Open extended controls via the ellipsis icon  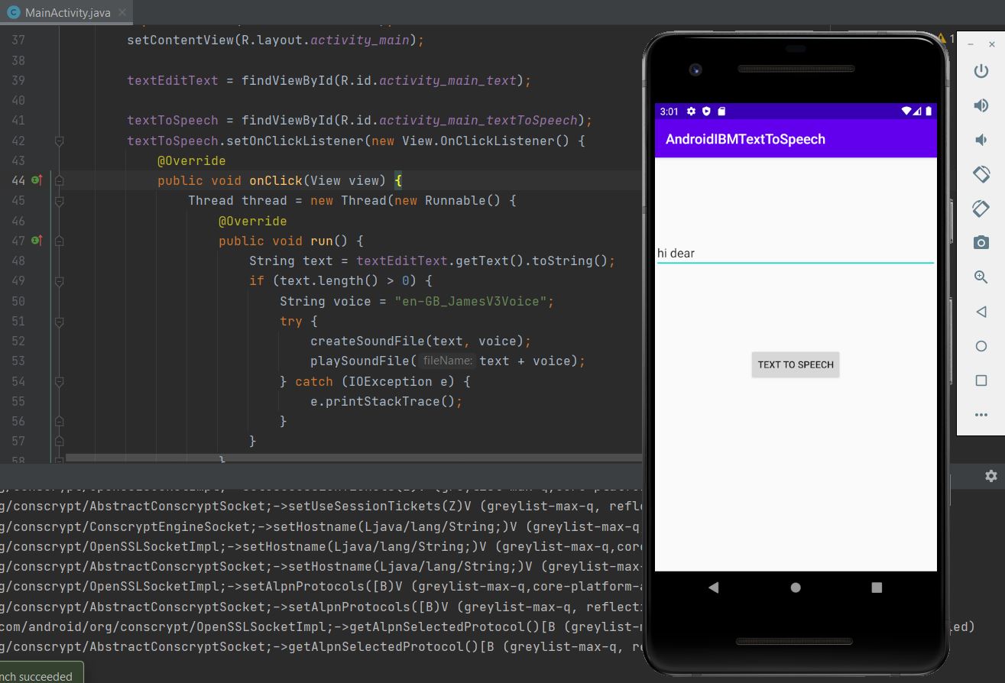(981, 414)
